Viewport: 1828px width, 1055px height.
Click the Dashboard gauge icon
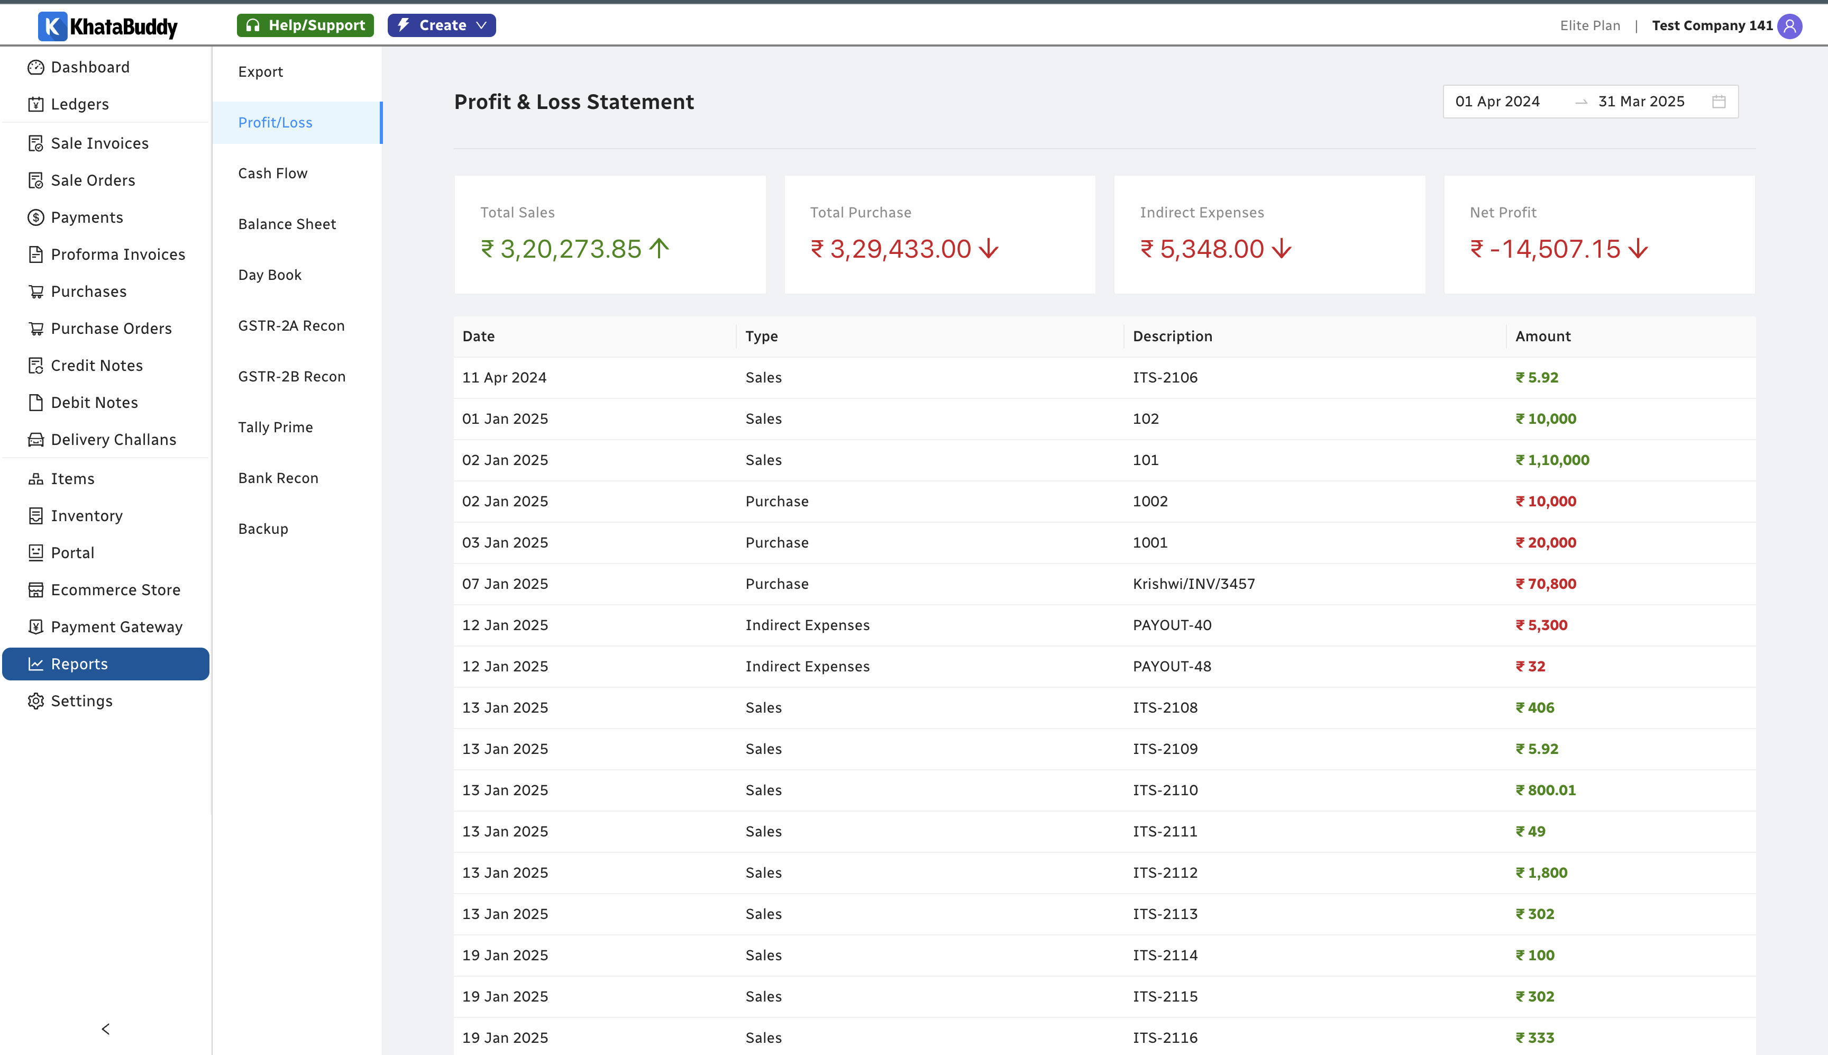35,67
